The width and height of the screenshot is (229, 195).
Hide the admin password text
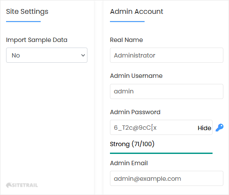(204, 128)
